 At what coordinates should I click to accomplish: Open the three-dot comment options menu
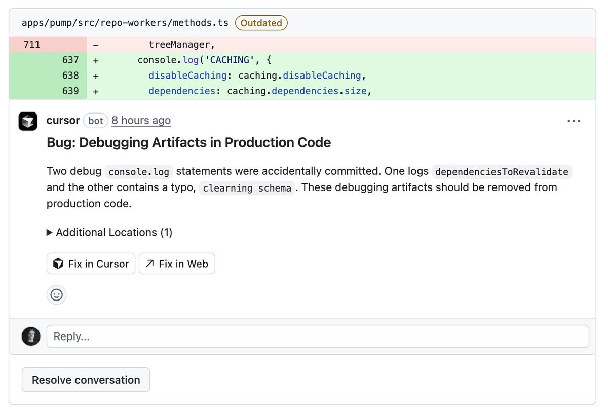574,121
